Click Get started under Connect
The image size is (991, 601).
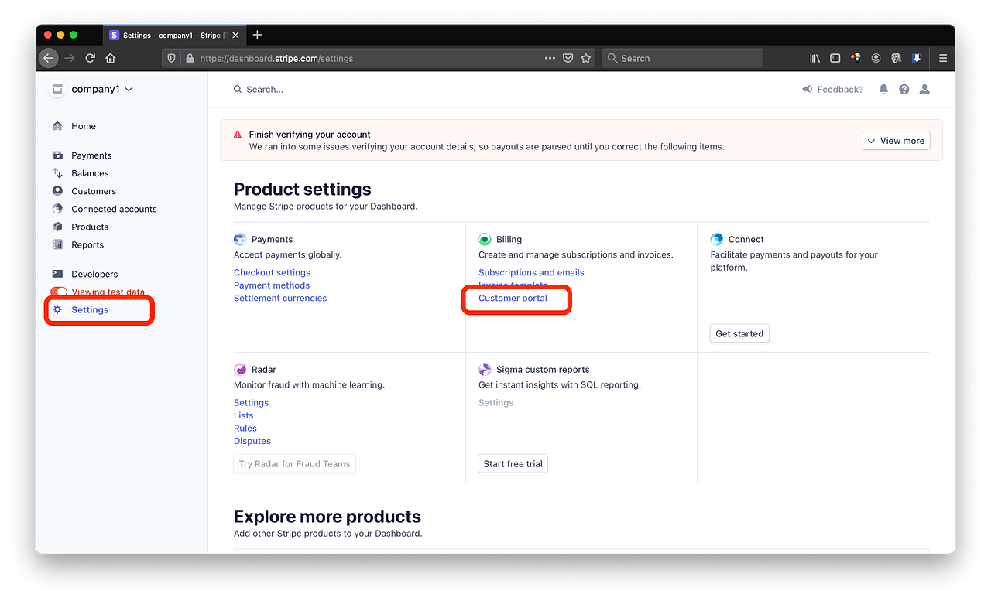coord(739,333)
